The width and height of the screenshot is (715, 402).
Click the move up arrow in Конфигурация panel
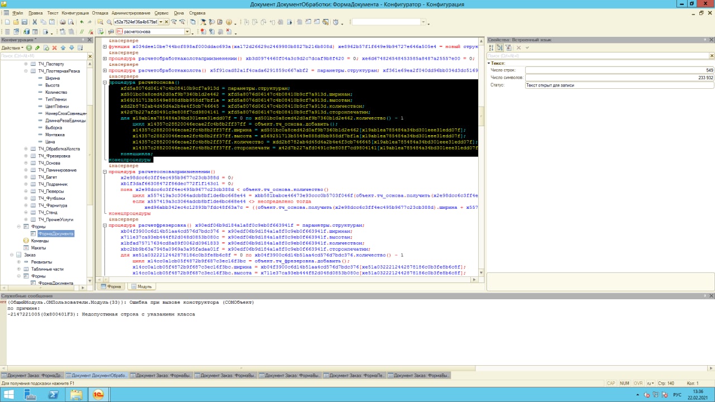click(x=63, y=48)
